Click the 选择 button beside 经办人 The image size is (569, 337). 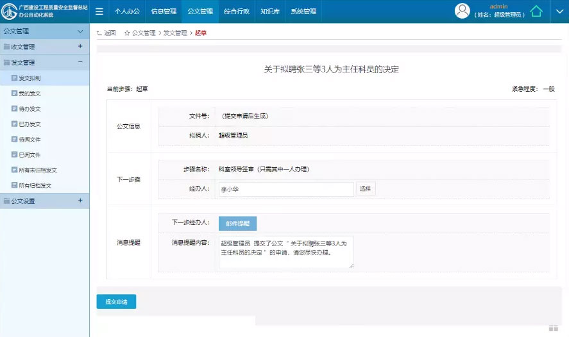(x=365, y=189)
